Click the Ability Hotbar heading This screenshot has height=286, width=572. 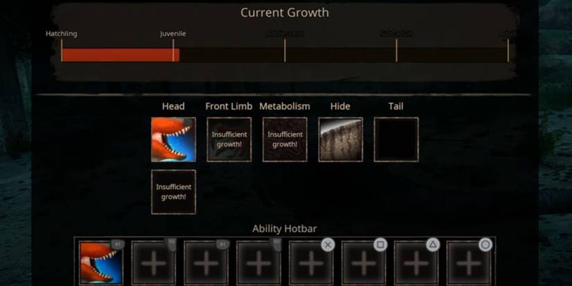tap(284, 229)
